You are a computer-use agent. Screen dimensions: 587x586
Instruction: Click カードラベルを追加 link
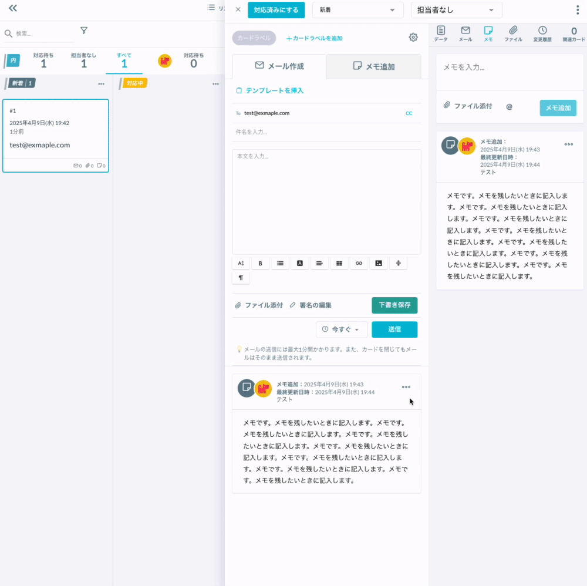tap(314, 38)
